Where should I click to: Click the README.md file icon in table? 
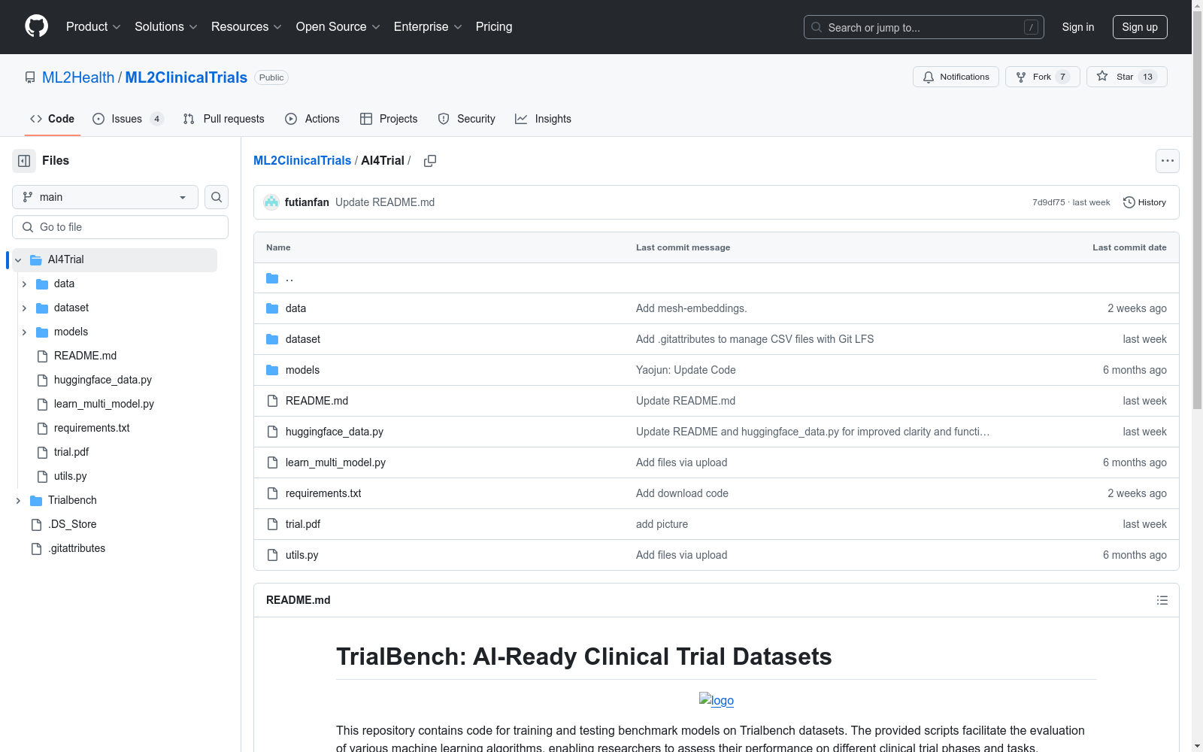click(272, 401)
